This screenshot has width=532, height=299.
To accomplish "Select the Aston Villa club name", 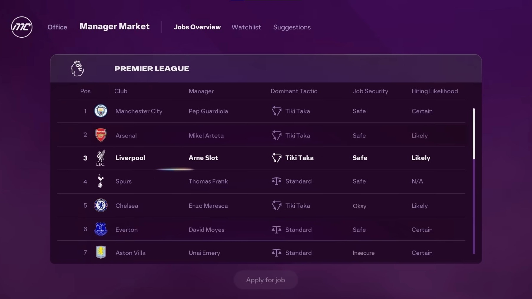I will click(130, 253).
